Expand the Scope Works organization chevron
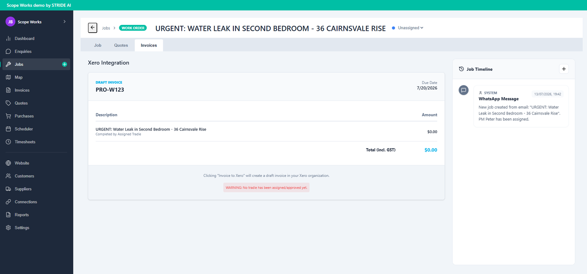The height and width of the screenshot is (274, 587). (65, 22)
